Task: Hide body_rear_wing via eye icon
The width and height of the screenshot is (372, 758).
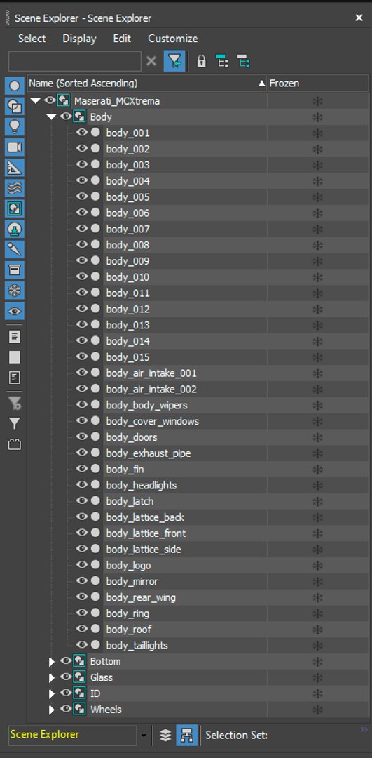Action: (82, 597)
